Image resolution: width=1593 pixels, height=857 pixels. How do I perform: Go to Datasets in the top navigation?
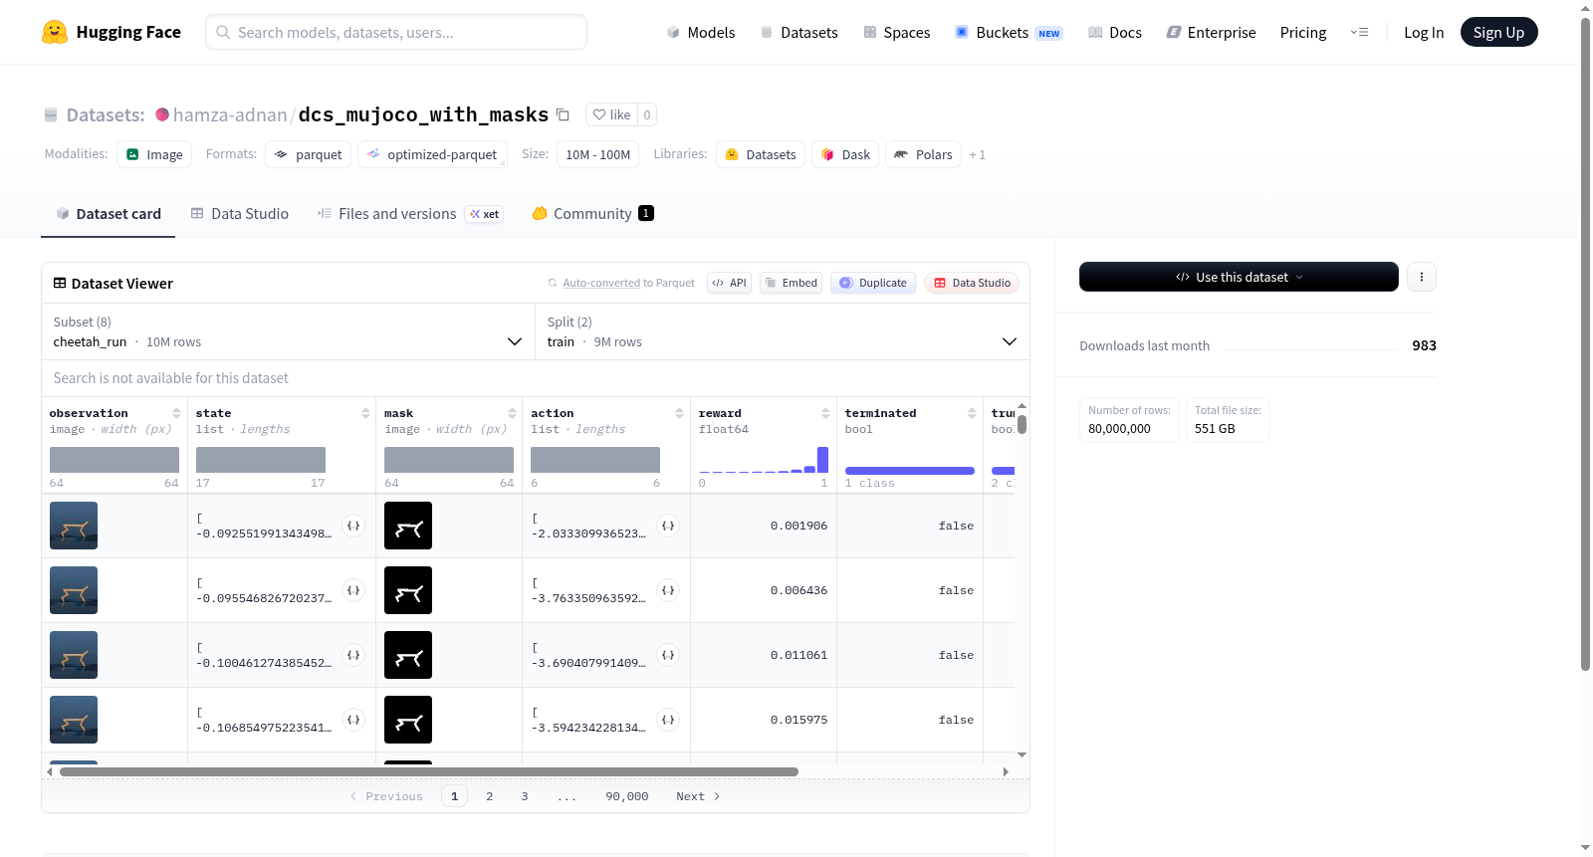pos(798,32)
